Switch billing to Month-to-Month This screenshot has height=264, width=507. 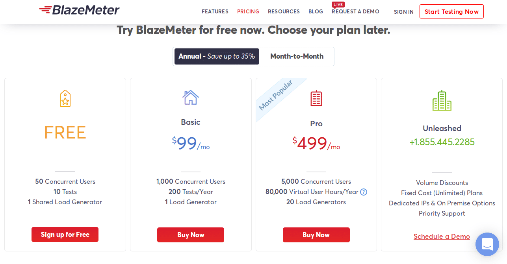297,56
